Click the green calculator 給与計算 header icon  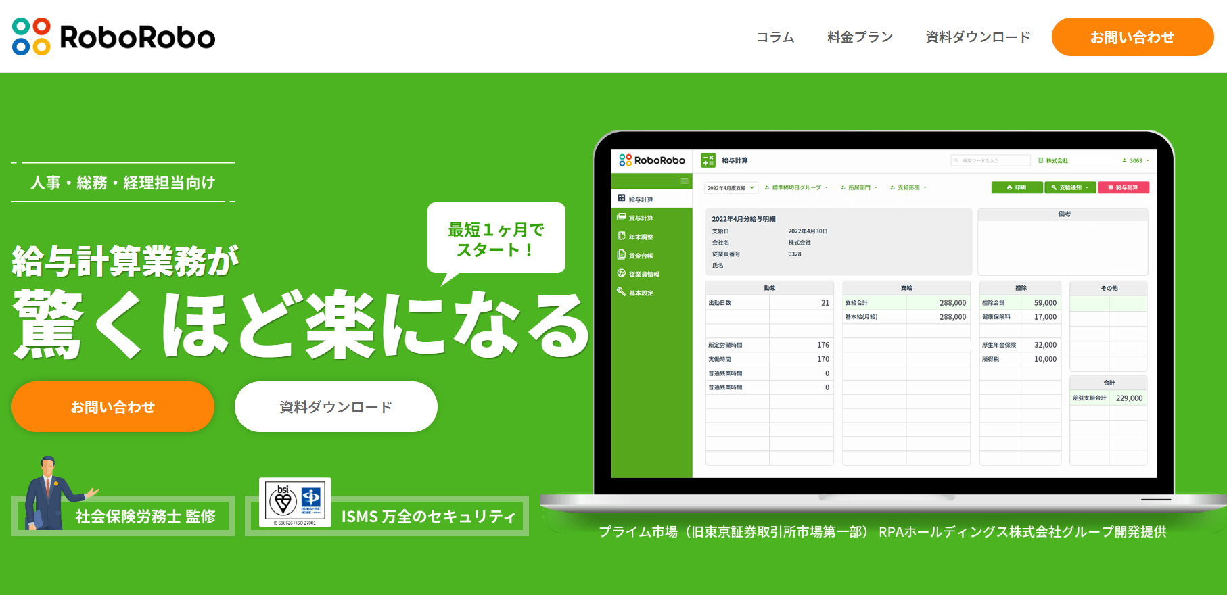pos(708,160)
